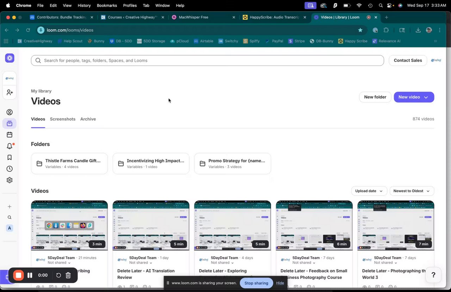
Task: Open the Loom home logo icon
Action: click(x=10, y=58)
